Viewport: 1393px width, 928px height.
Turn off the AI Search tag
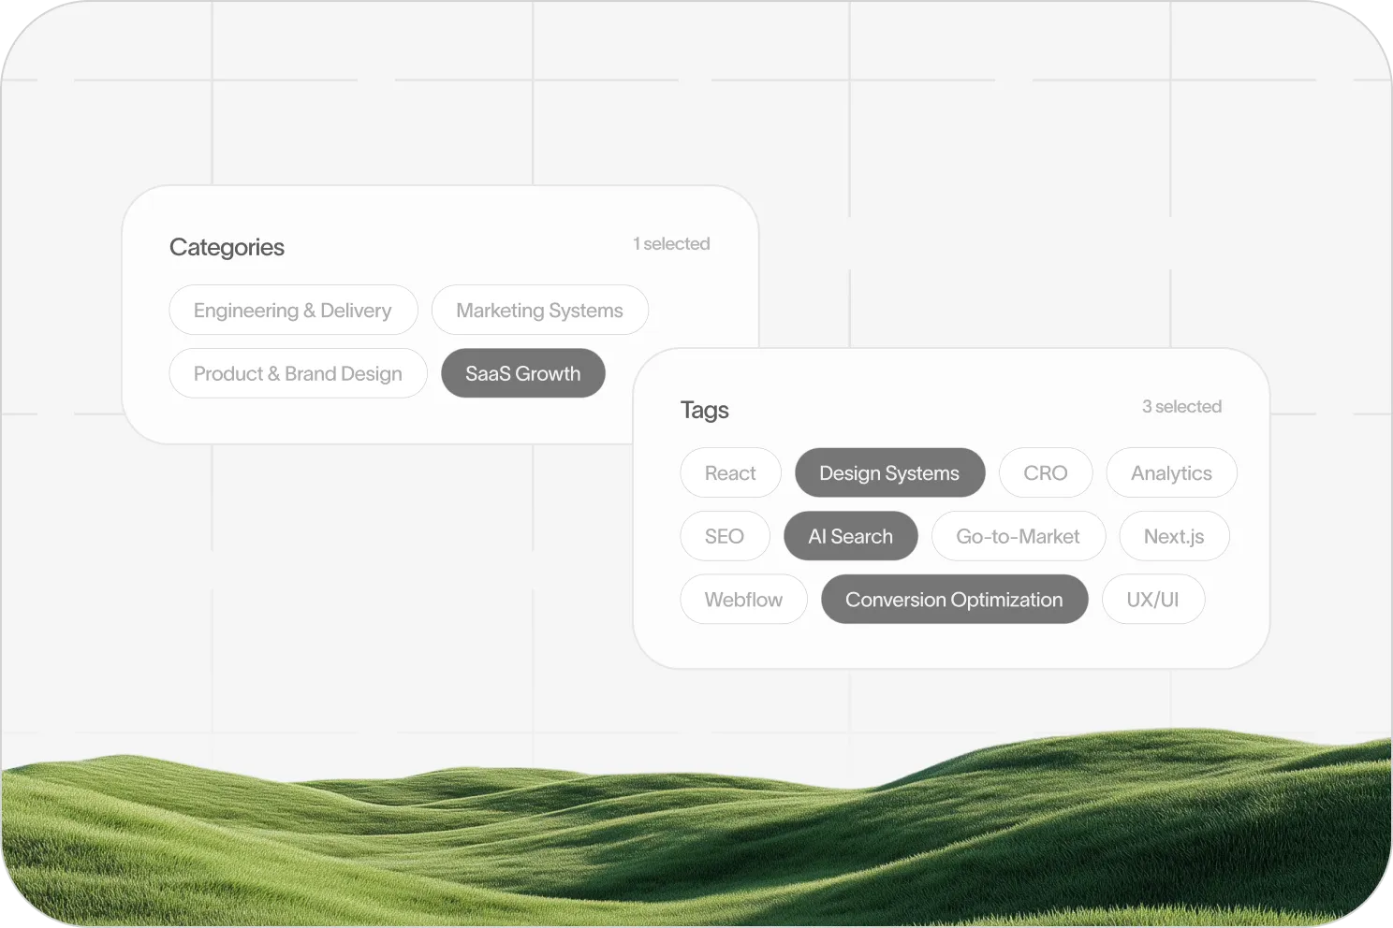pos(850,536)
